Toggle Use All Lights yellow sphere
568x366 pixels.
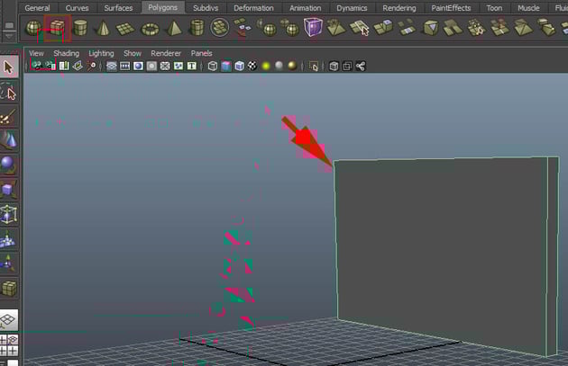[266, 67]
